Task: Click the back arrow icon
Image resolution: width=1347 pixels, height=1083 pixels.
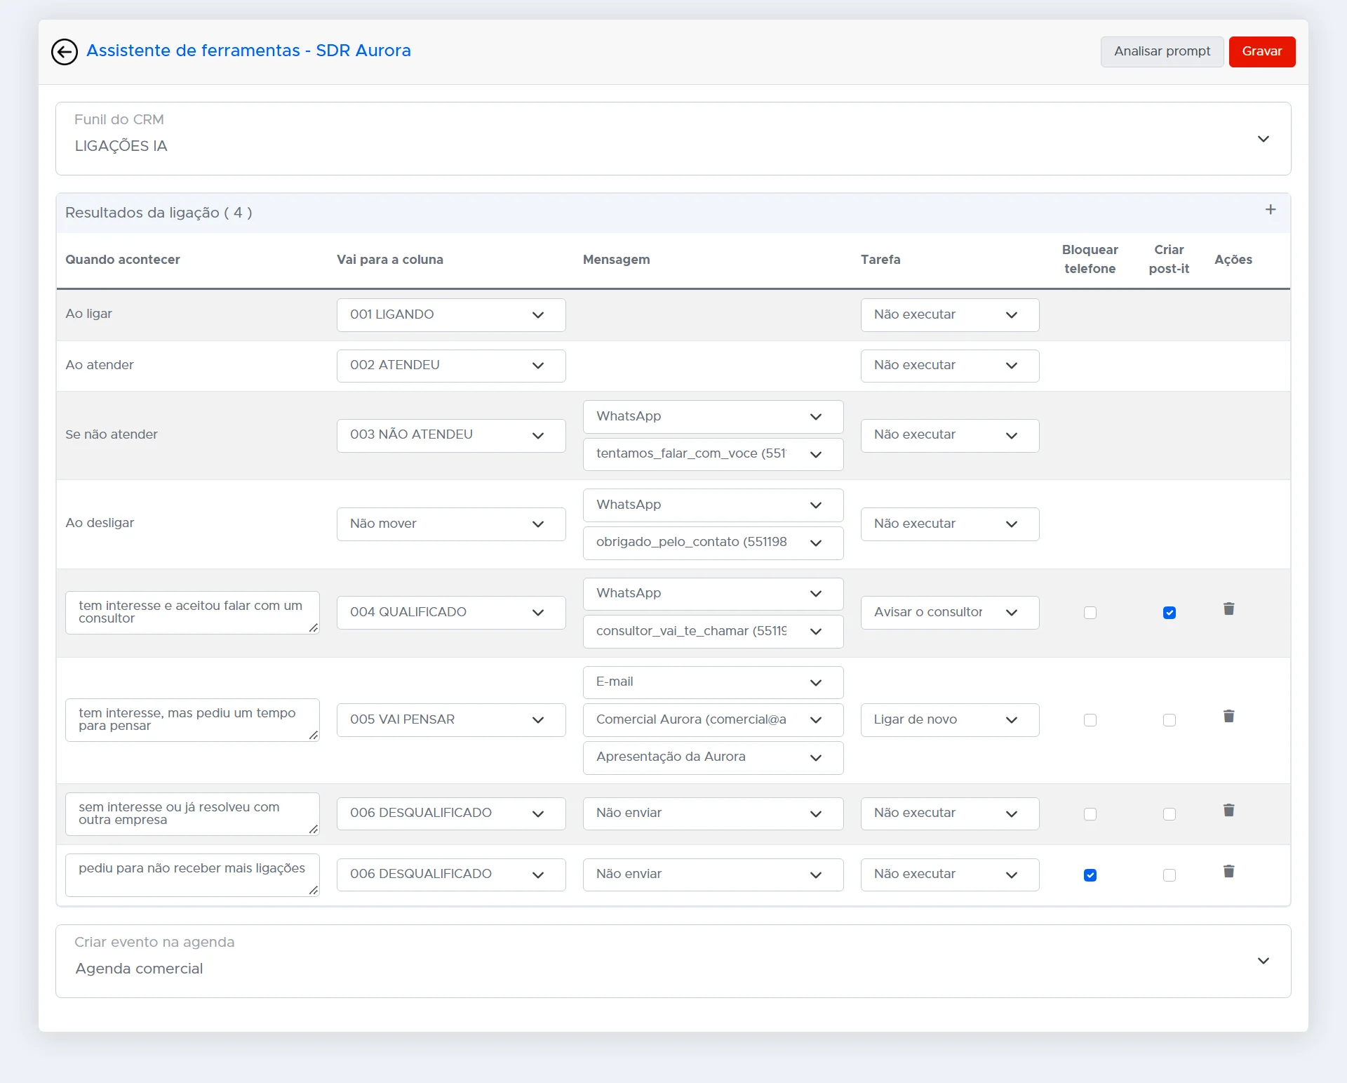Action: pos(65,52)
